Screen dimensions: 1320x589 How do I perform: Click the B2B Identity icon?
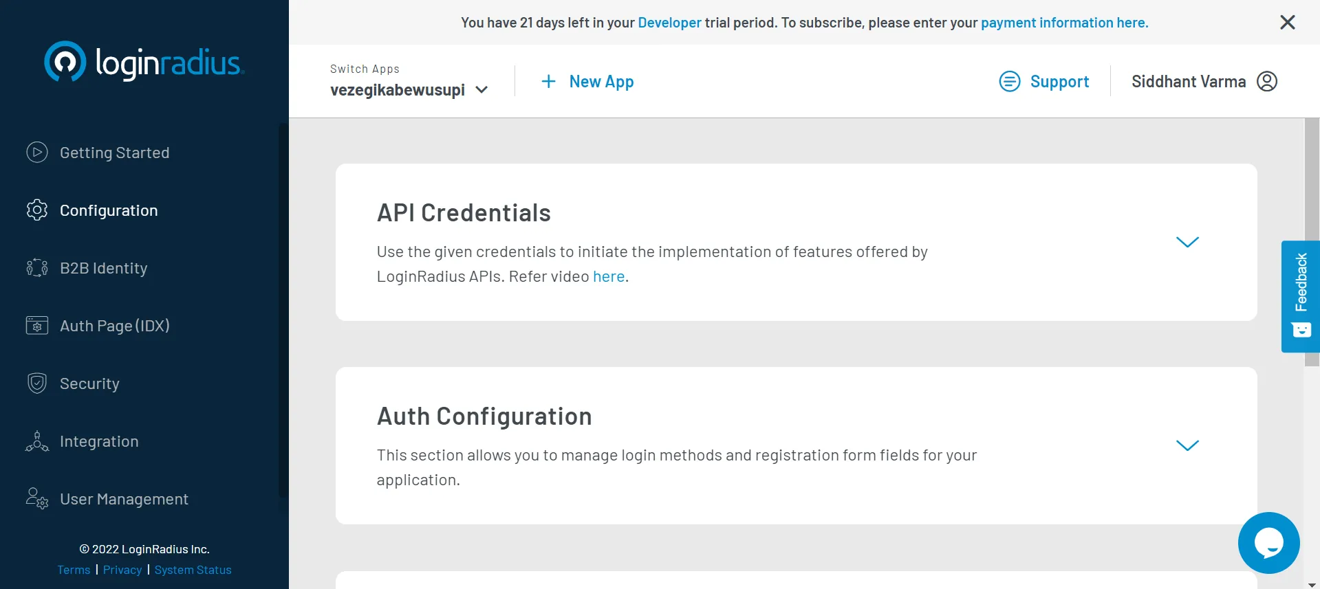[37, 267]
